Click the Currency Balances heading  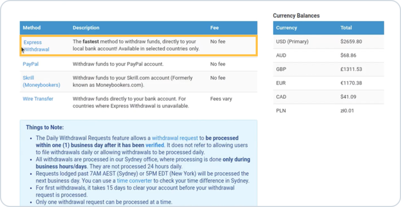pos(296,15)
